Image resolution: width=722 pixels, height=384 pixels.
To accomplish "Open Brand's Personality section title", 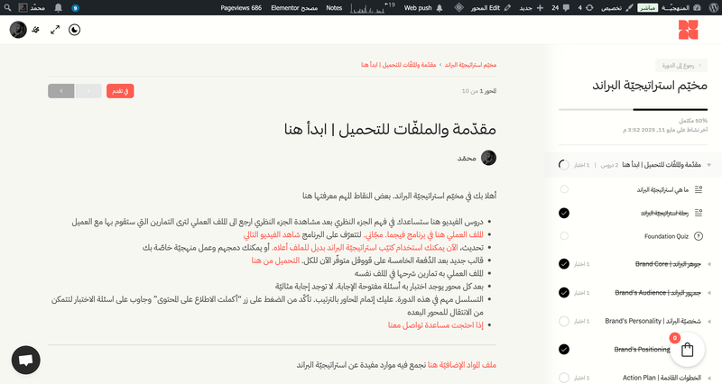I will pos(653,321).
